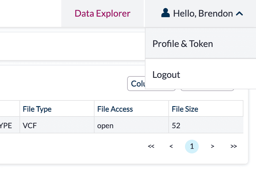Screen dimensions: 256x174
Task: Go to the next page arrow
Action: click(x=212, y=146)
